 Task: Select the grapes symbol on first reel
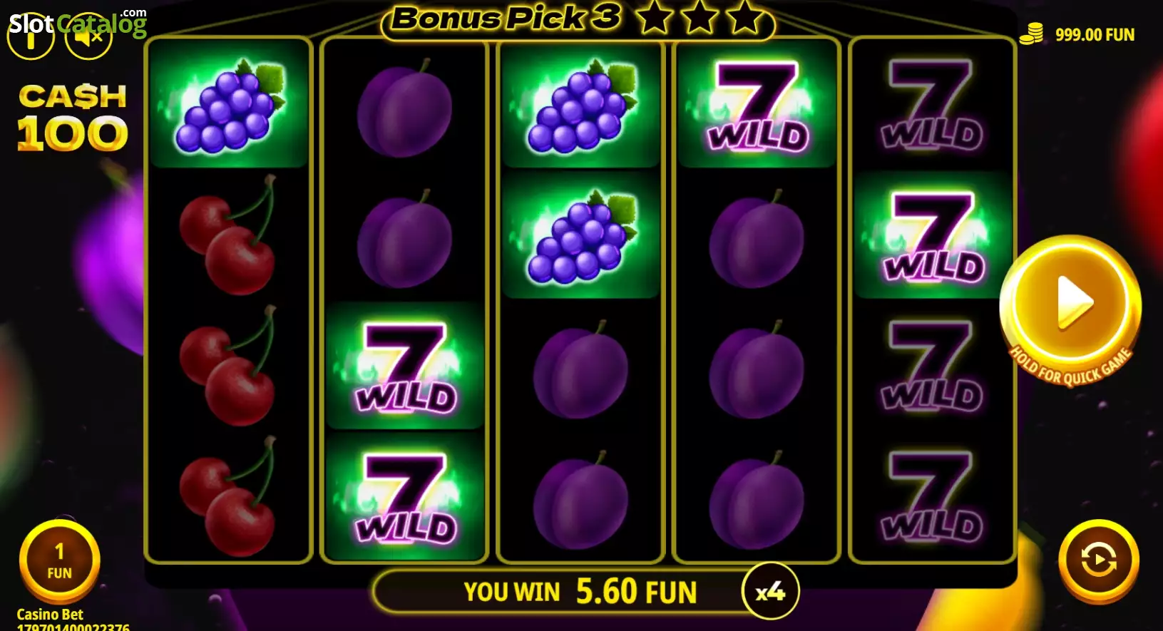click(229, 104)
